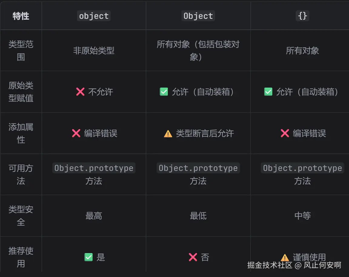Image resolution: width=349 pixels, height=277 pixels.
Task: Click Object.prototype code in the {} column
Action: click(302, 168)
